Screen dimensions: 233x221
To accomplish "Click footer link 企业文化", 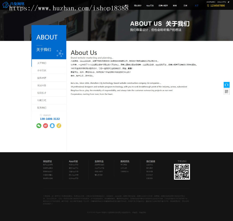I will pos(149,165).
